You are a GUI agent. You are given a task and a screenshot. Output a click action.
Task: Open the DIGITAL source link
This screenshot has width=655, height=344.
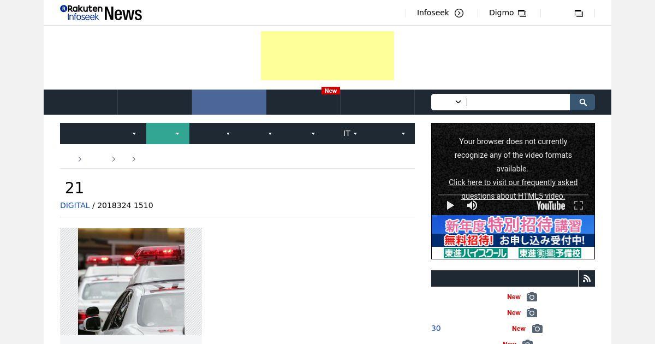tap(75, 205)
